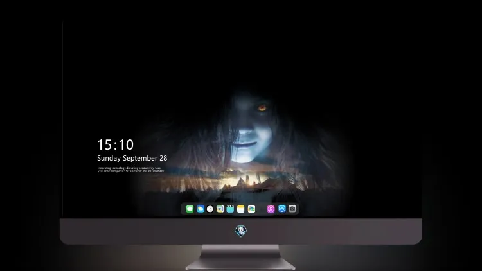Open the yellow Notes app in dock

241,209
